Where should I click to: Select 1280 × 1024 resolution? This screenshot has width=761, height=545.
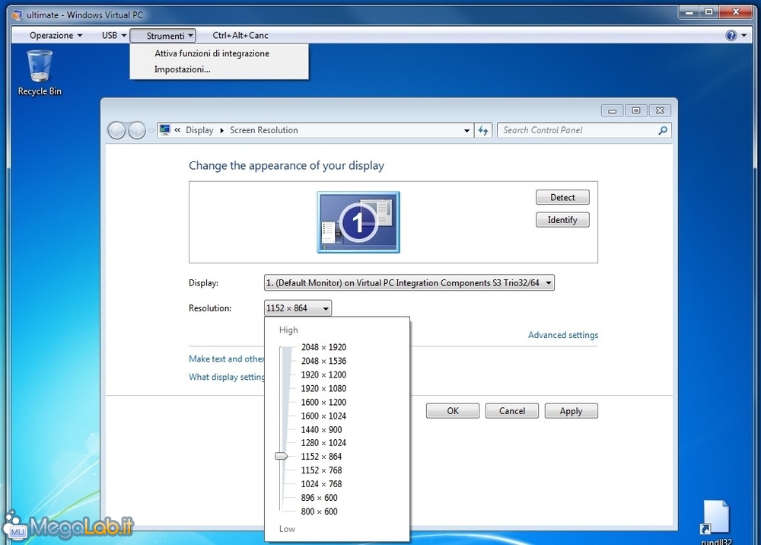(323, 442)
